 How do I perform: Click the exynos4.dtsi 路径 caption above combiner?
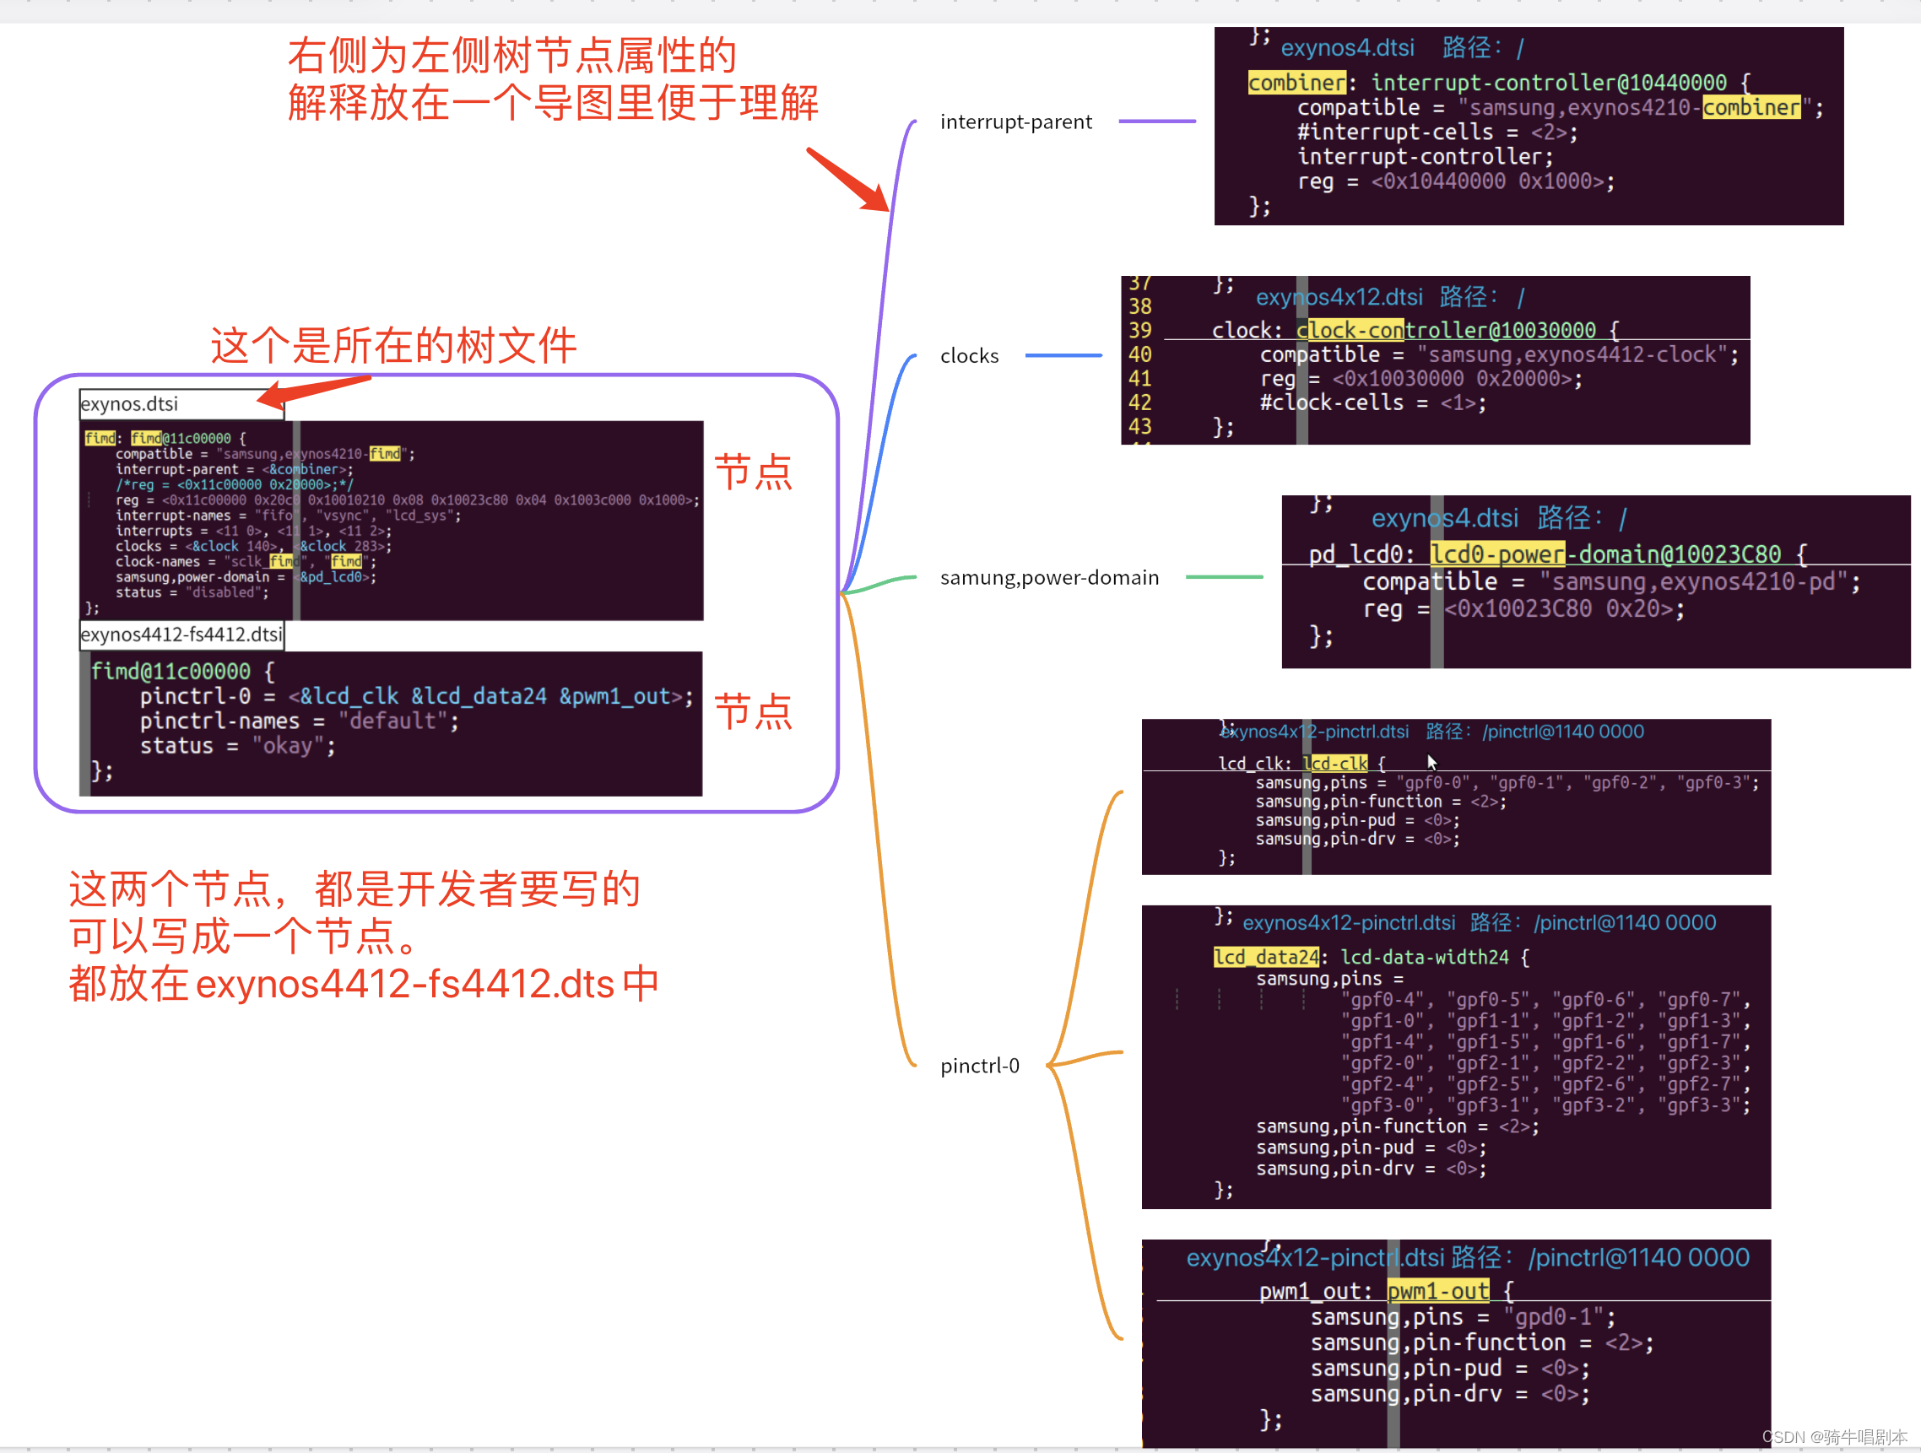[1403, 48]
